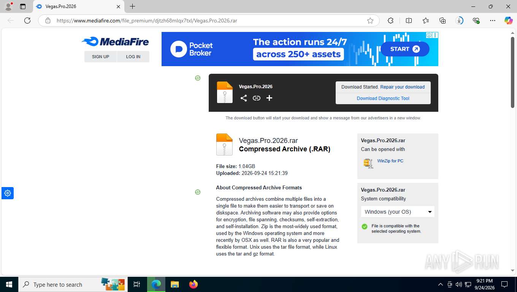Image resolution: width=517 pixels, height=292 pixels.
Task: Click the WinZip for PC link
Action: (x=390, y=161)
